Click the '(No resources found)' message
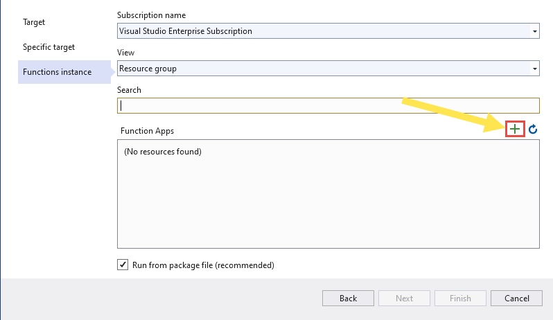This screenshot has height=320, width=553. click(163, 151)
